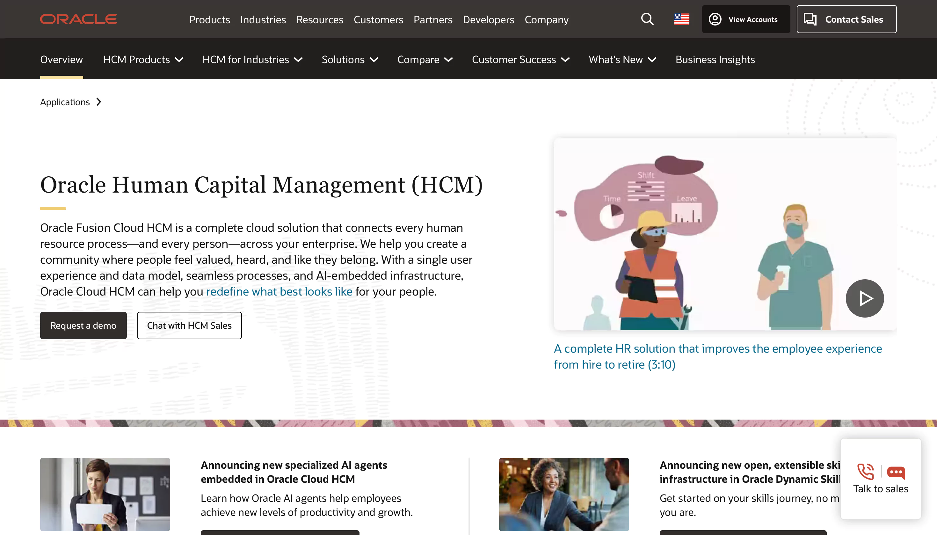Click Chat with HCM Sales button

(x=189, y=325)
